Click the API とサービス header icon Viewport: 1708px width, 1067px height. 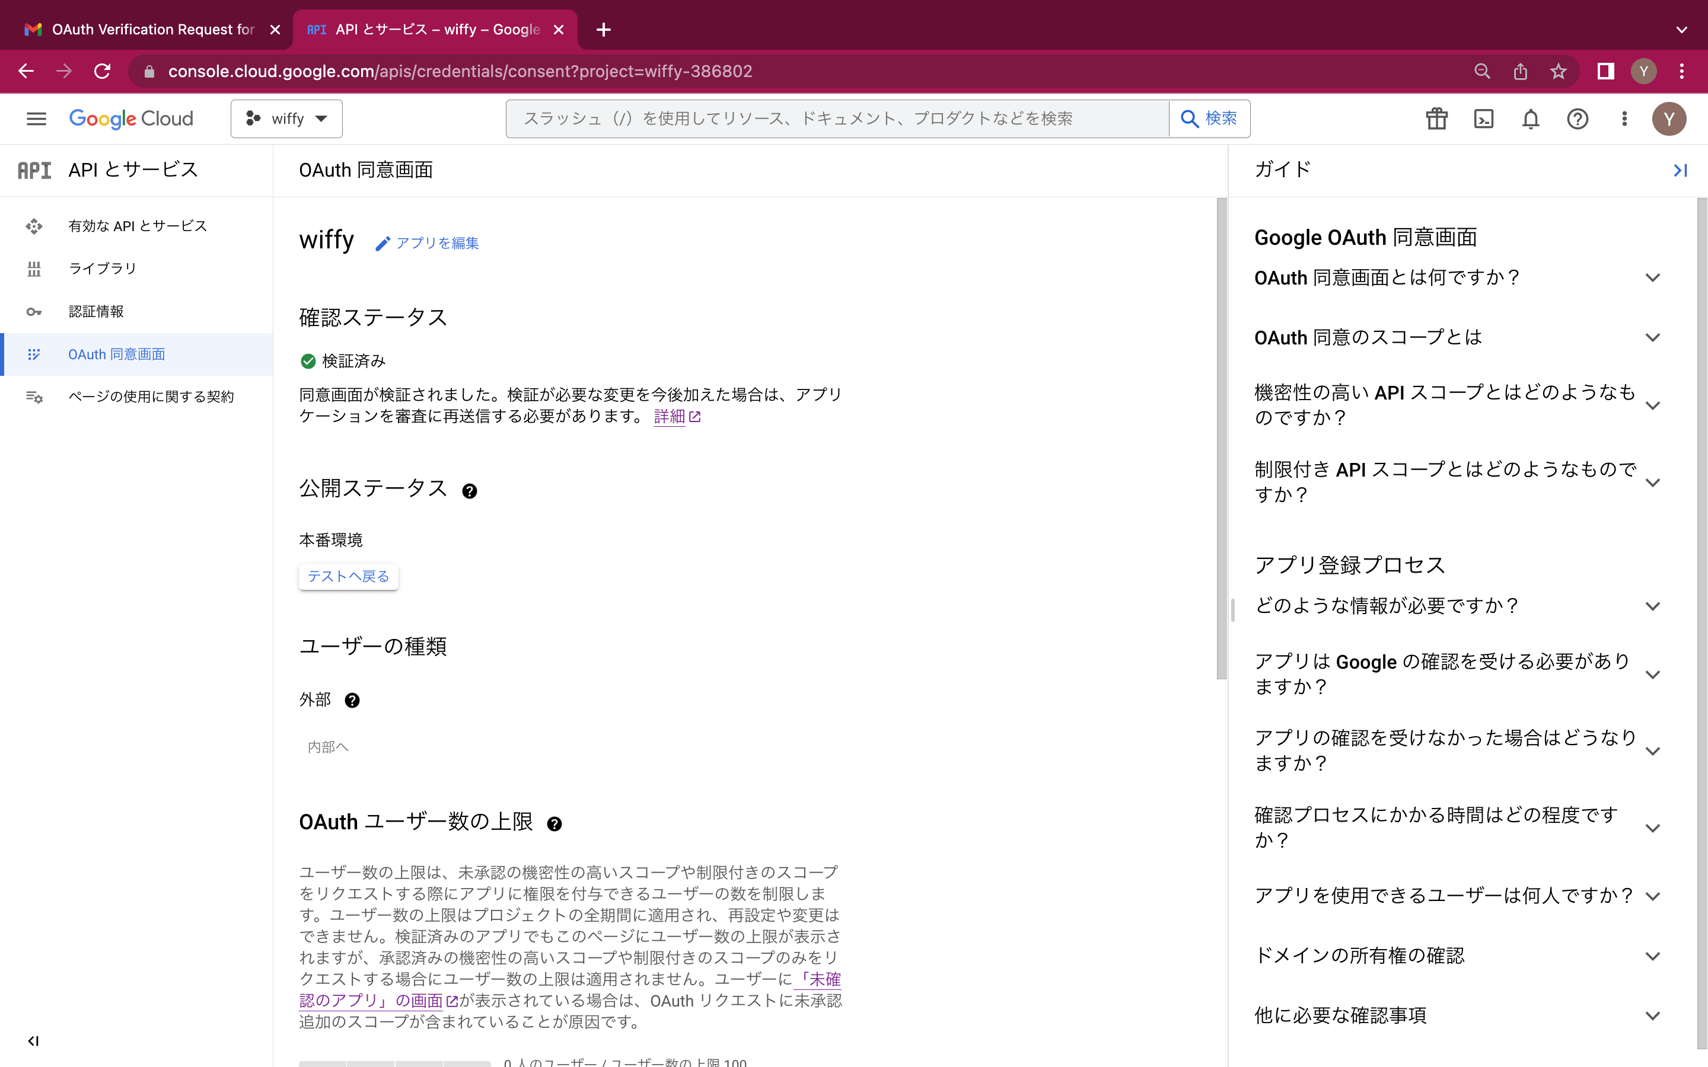pyautogui.click(x=34, y=170)
